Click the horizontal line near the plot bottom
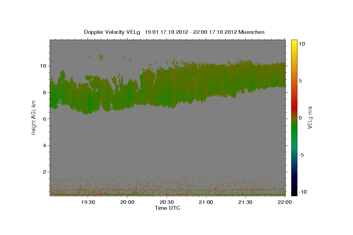This screenshot has width=353, height=235. (x=168, y=190)
